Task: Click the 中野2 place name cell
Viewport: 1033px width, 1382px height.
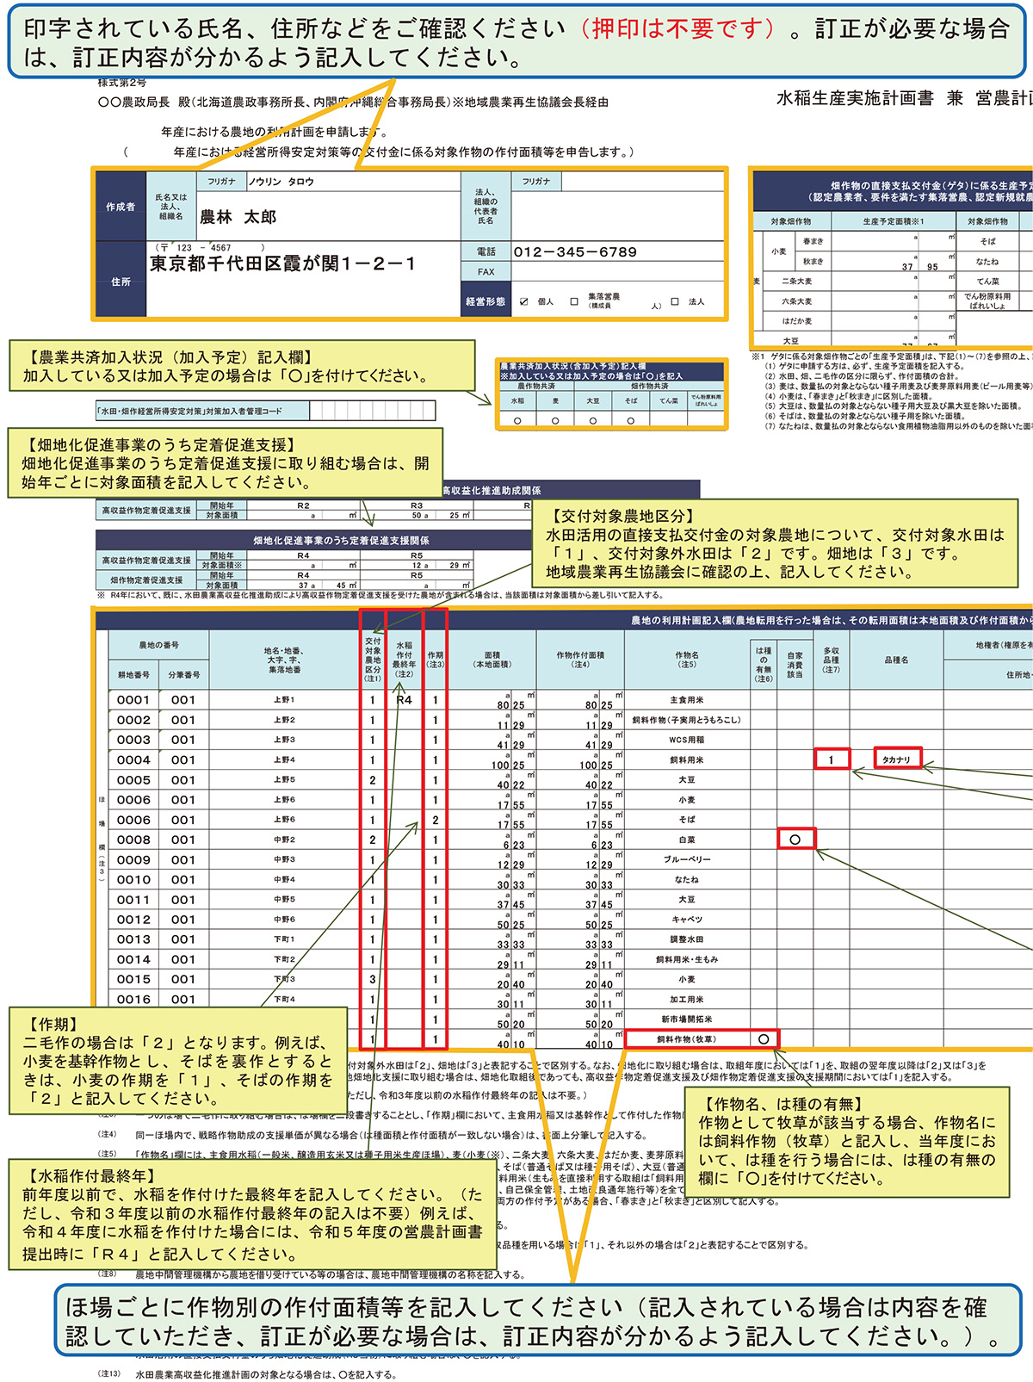Action: [284, 840]
